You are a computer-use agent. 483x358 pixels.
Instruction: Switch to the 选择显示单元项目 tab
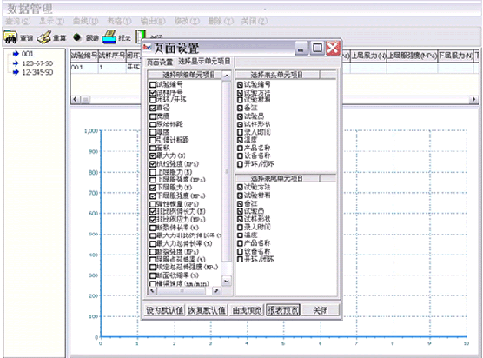(204, 61)
